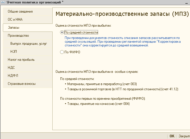Switch to the 'ОС и НМА' section
Image resolution: width=190 pixels, height=139 pixels.
pyautogui.click(x=28, y=19)
